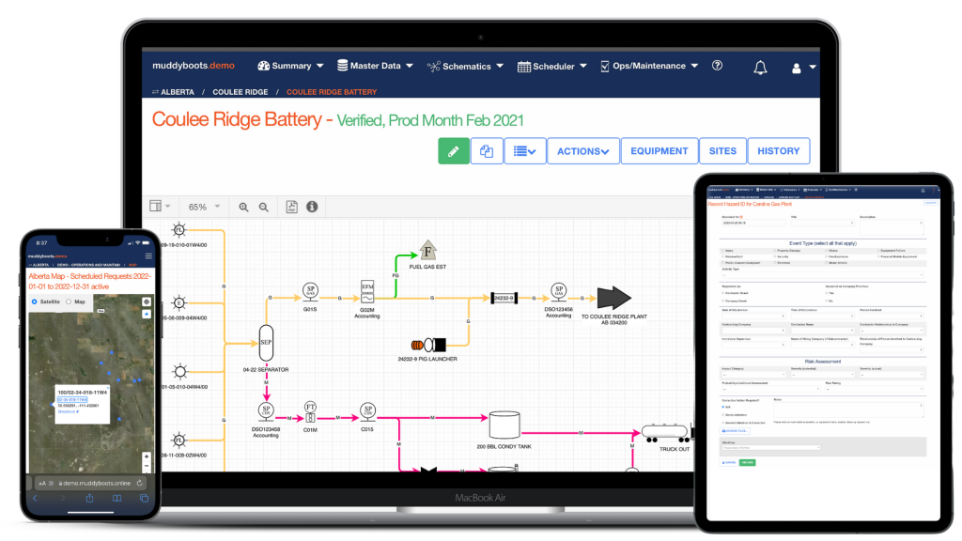Click the green pencil edit button
This screenshot has height=541, width=962.
click(454, 151)
